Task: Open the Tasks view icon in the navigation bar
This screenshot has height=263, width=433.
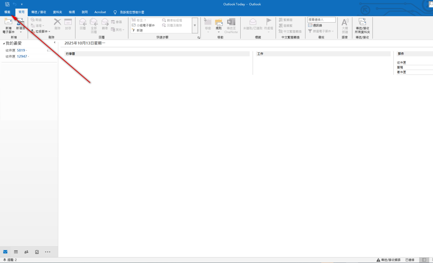Action: tap(37, 252)
